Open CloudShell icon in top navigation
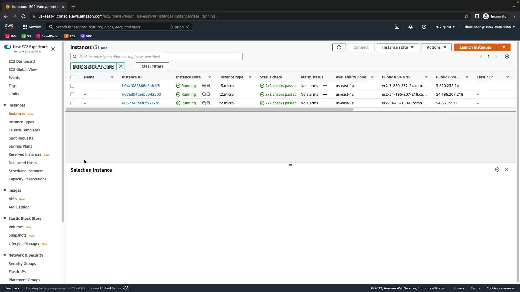Screen dimensions: 520x292 coord(397,27)
